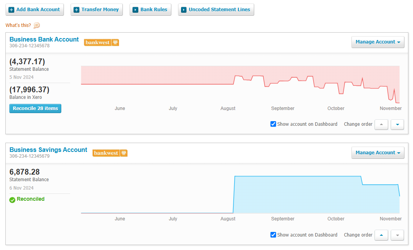413x250 pixels.
Task: Click the green Reconciled checkmark icon
Action: click(12, 200)
